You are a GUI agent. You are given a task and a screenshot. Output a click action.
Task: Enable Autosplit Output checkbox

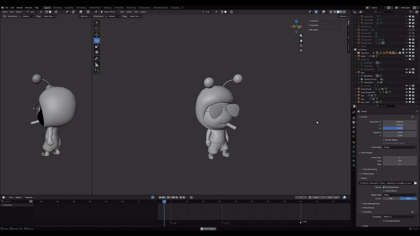[x=384, y=221]
